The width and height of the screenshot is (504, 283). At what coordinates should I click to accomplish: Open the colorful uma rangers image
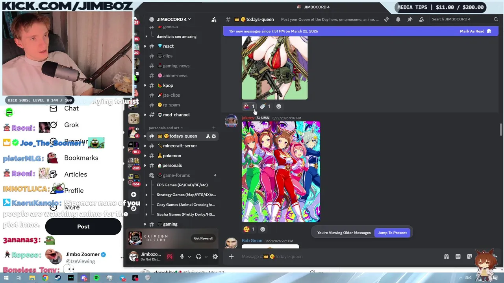coord(281,172)
